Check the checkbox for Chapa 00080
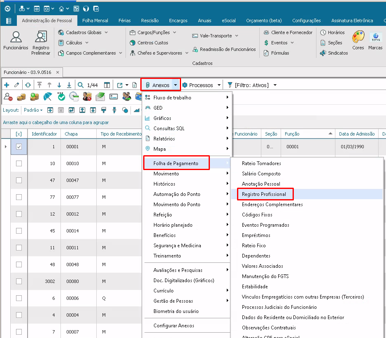 tap(19, 281)
